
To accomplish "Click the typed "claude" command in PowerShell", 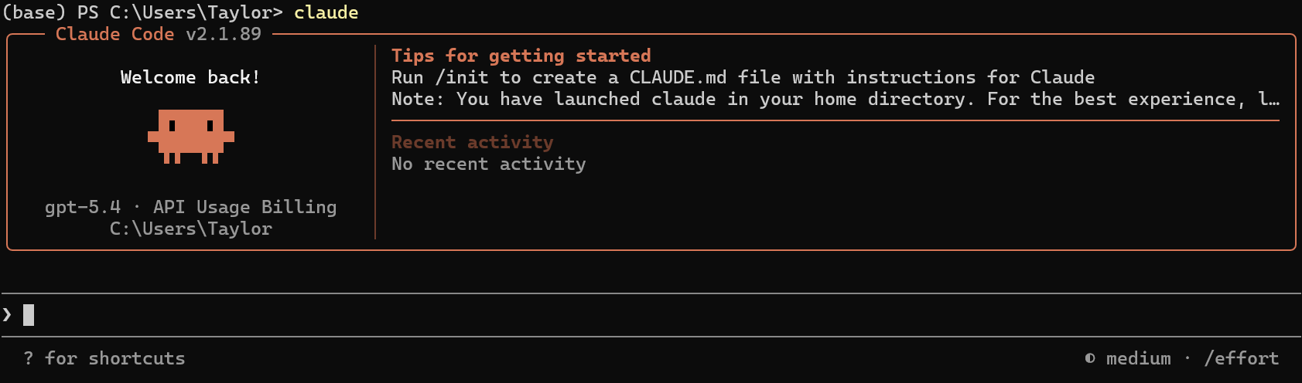I will coord(326,12).
